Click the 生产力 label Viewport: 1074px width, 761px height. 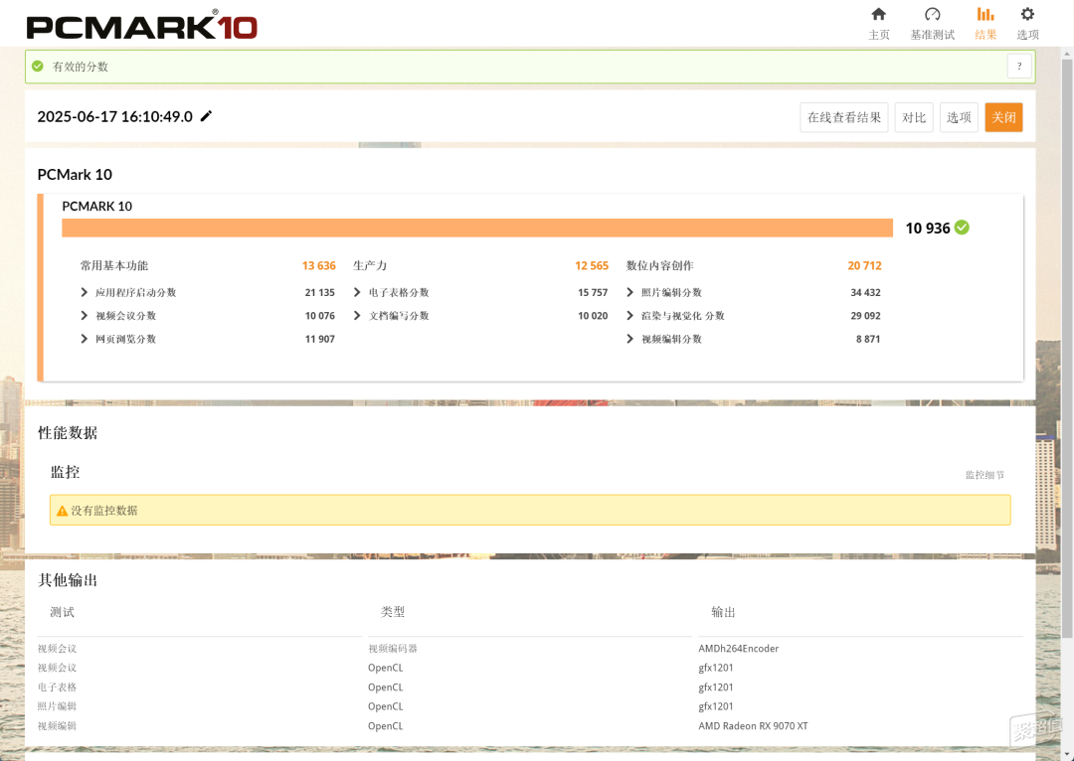pos(370,265)
